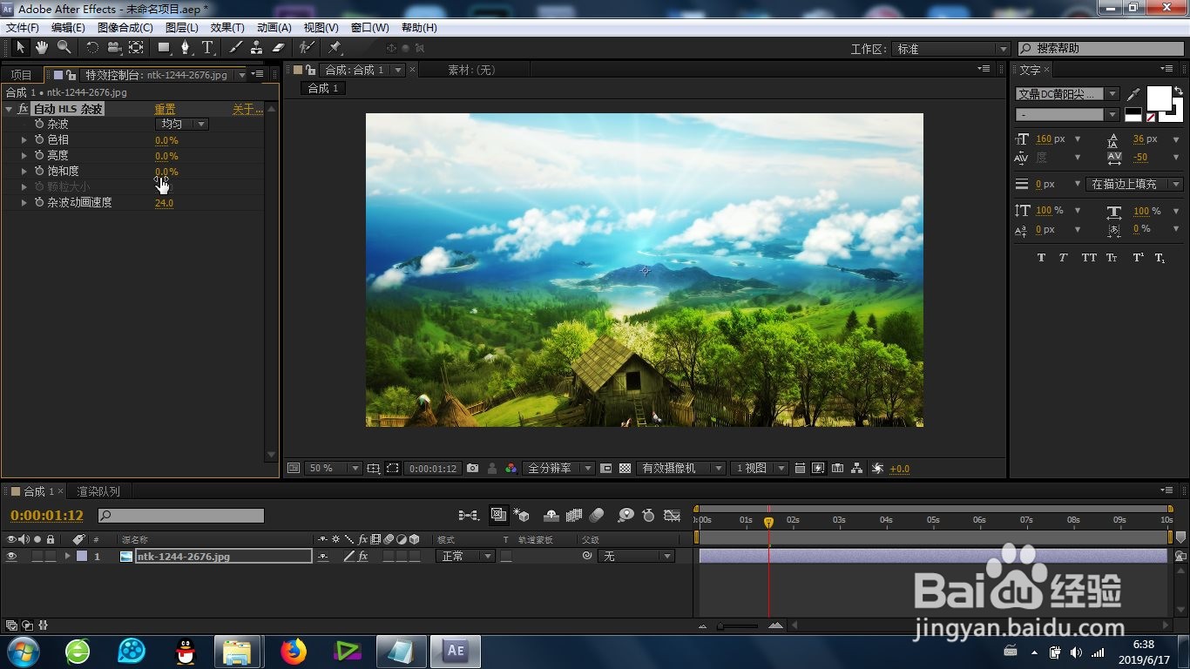Viewport: 1190px width, 669px height.
Task: Open the 图像合成(C) menu
Action: click(x=125, y=28)
